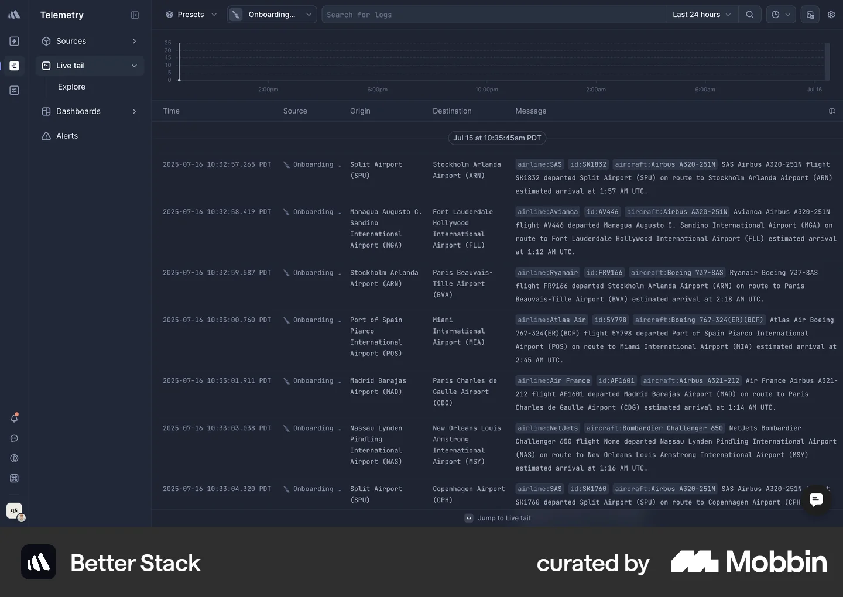Click the Origin column header

360,111
